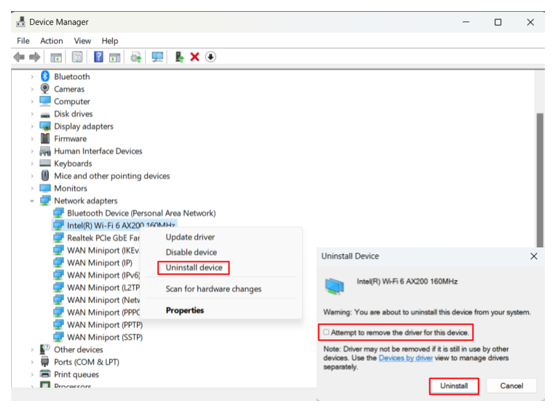Screen dimensions: 556x417
Task: Click the Help question mark toolbar icon
Action: point(98,57)
